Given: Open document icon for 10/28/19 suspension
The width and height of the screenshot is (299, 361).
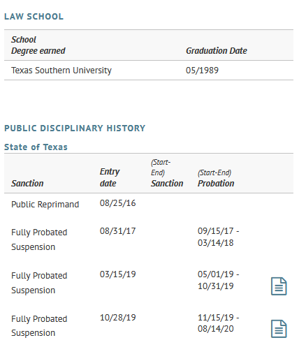Looking at the screenshot, I should coord(279,329).
